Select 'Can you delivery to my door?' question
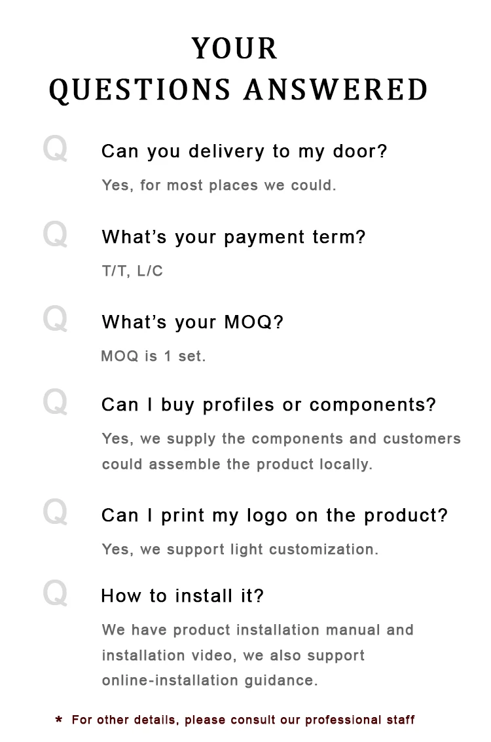Viewport: 491px width, 742px height. pyautogui.click(x=244, y=151)
